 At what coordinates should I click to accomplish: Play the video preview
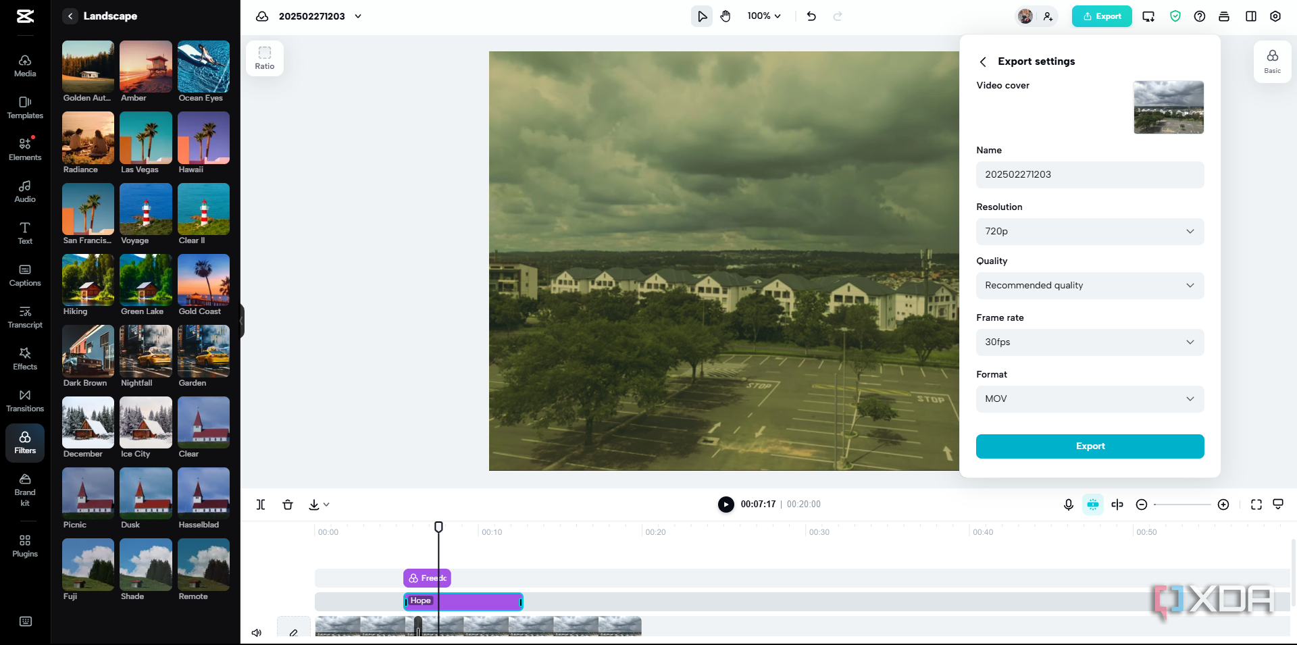pyautogui.click(x=726, y=505)
